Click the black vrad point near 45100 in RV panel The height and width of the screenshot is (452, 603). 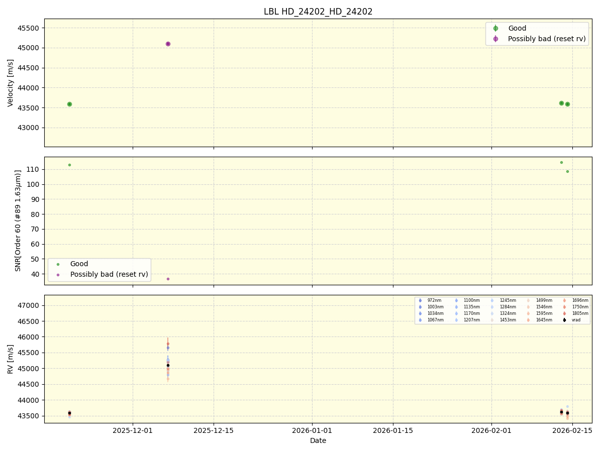(x=168, y=365)
